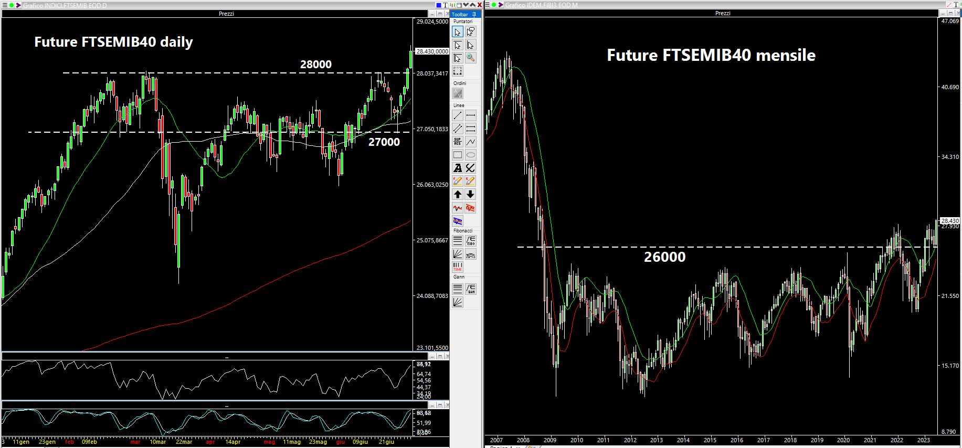The image size is (962, 448).
Task: Close the second oscillator sub-pane
Action: pyautogui.click(x=447, y=405)
